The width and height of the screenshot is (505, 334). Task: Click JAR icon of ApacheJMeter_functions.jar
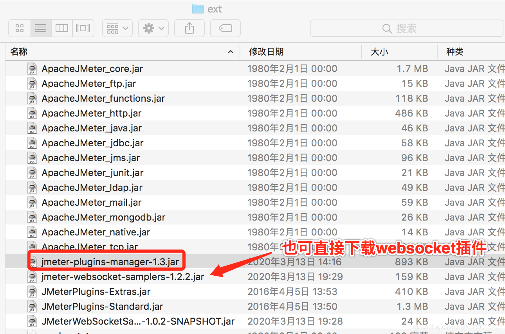coord(32,99)
